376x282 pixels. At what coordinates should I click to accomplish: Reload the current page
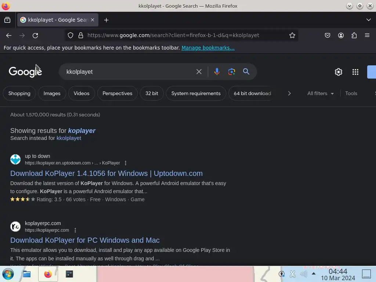point(35,36)
